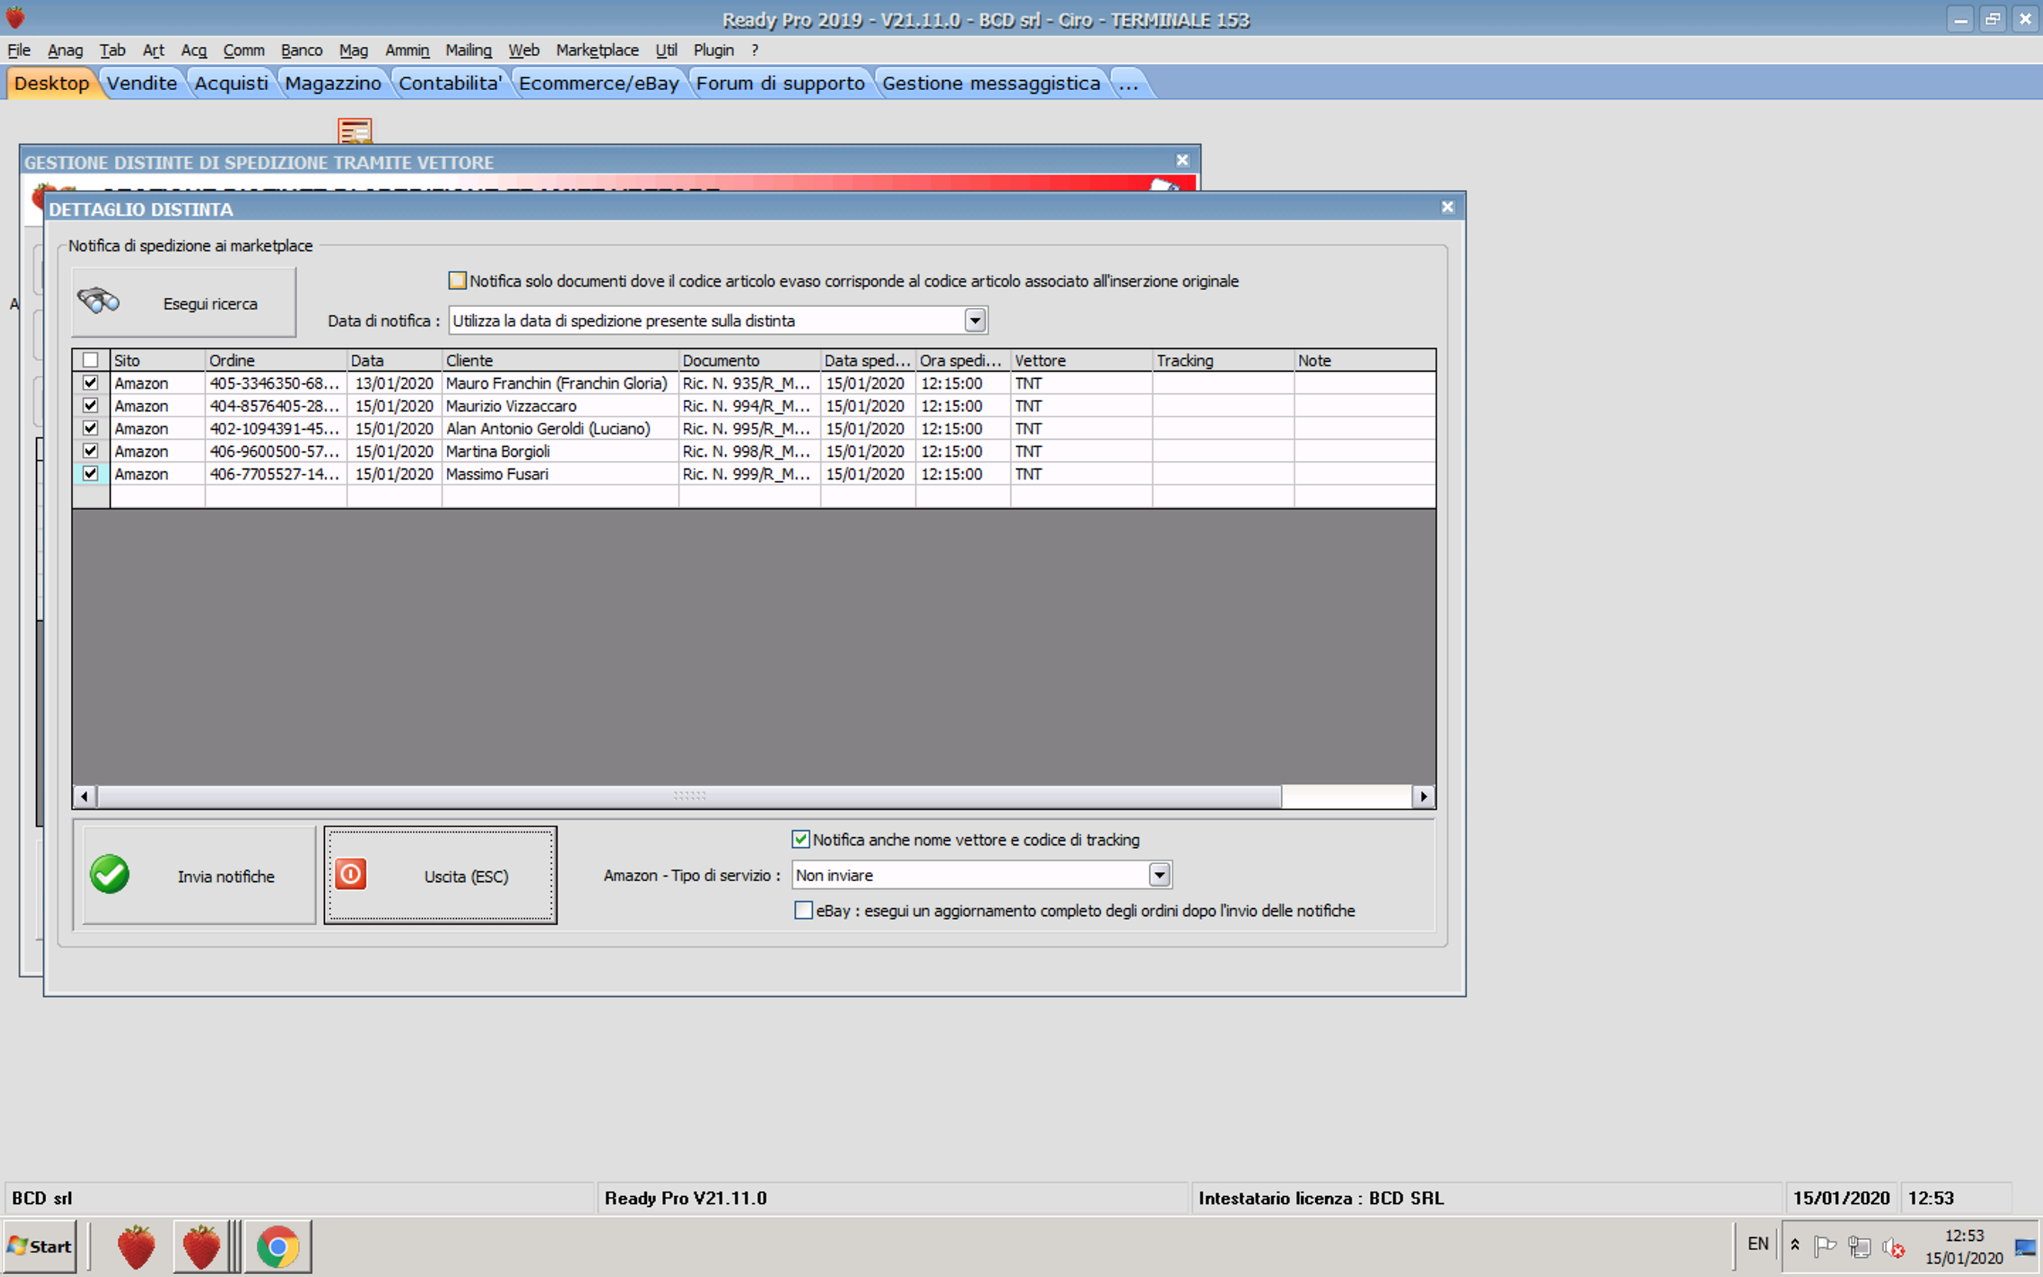Open the Mailing menu
The image size is (2043, 1277).
(x=468, y=50)
